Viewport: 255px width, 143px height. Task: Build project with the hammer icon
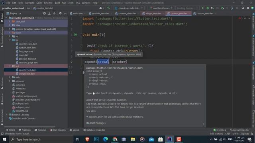coord(108,8)
